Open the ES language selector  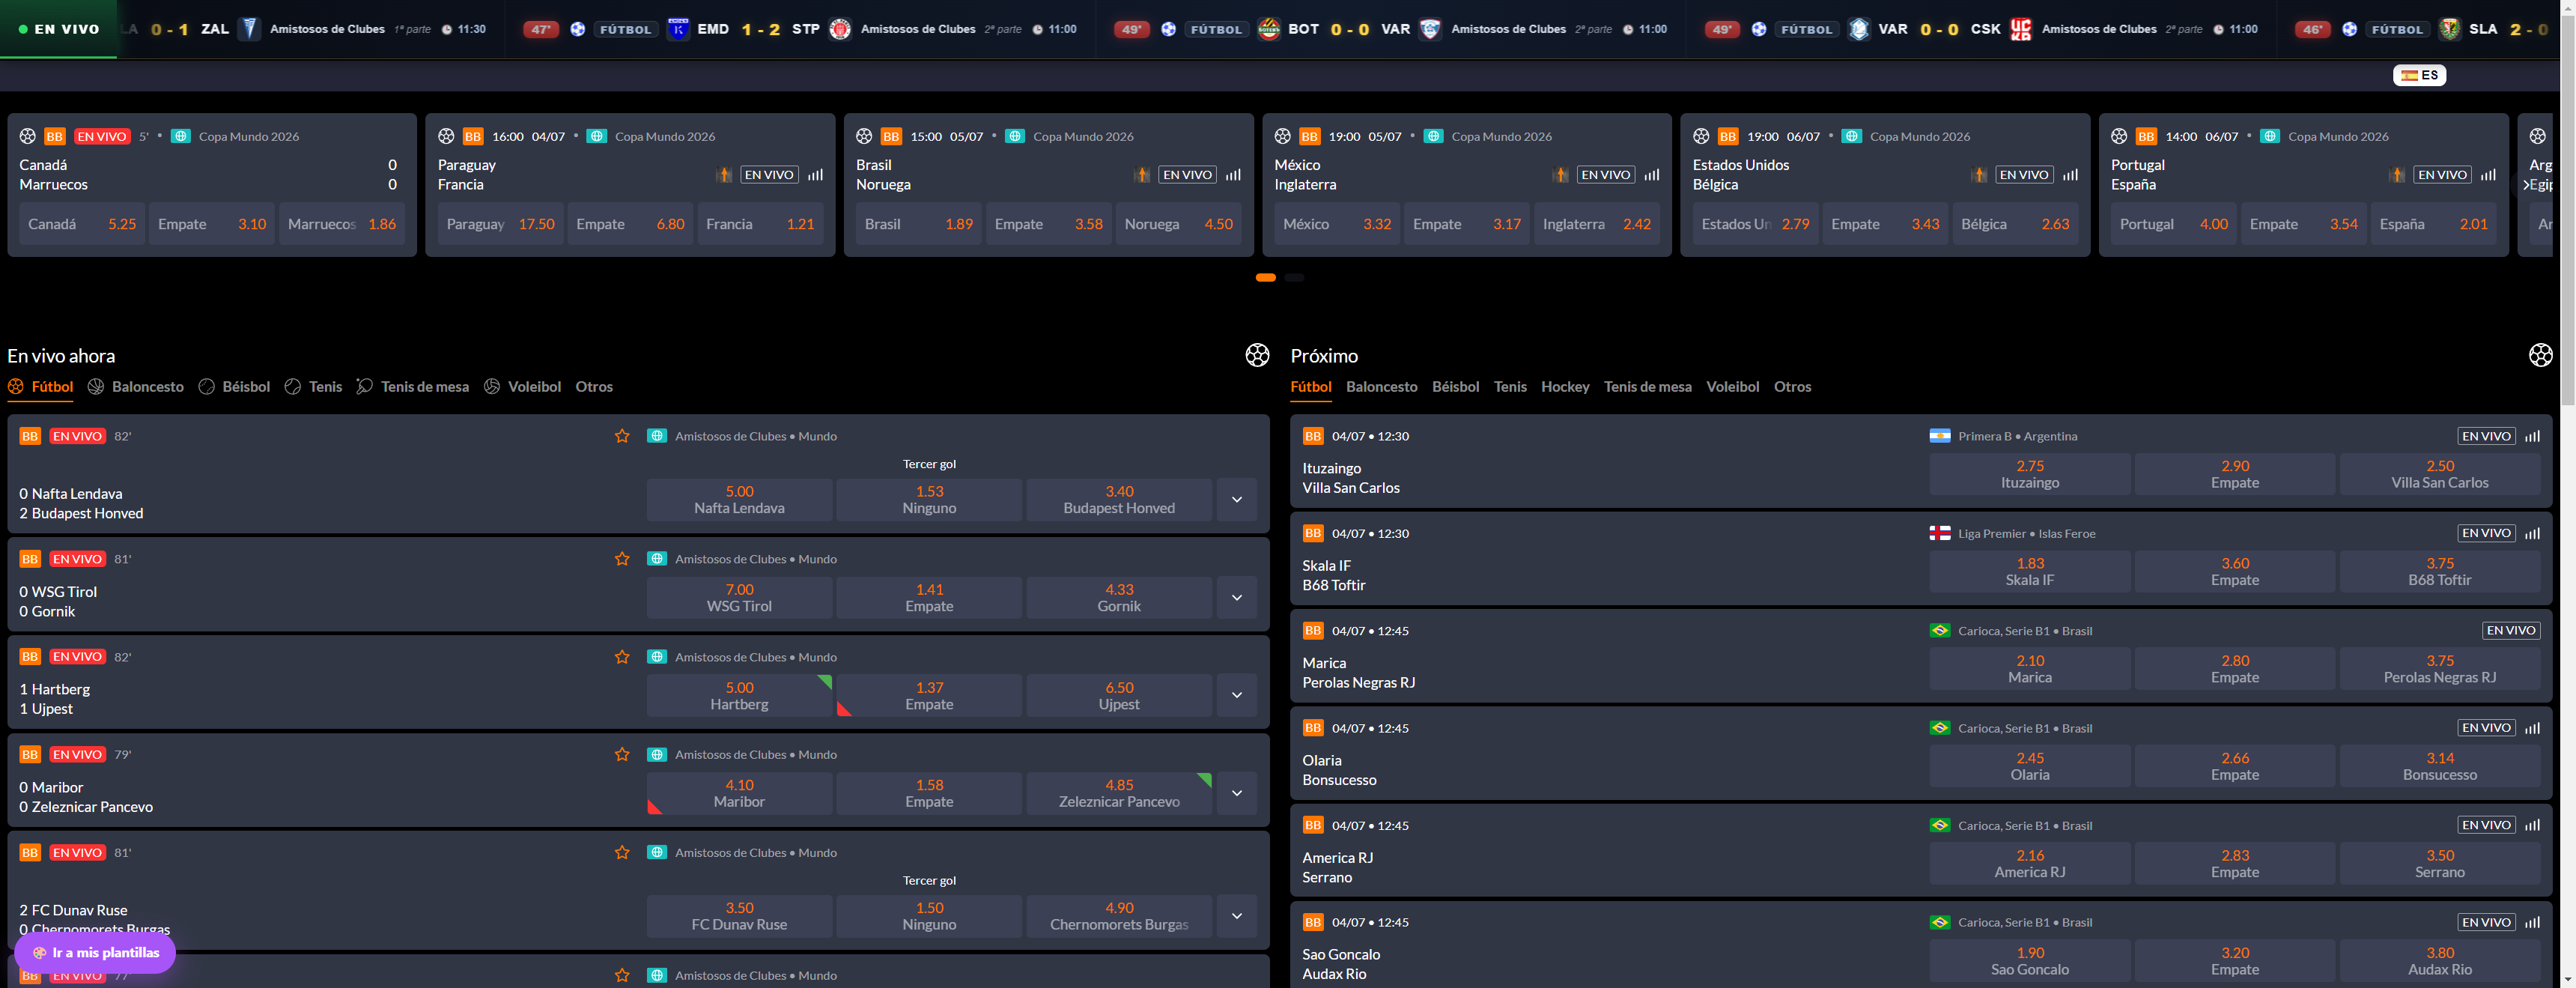point(2419,75)
